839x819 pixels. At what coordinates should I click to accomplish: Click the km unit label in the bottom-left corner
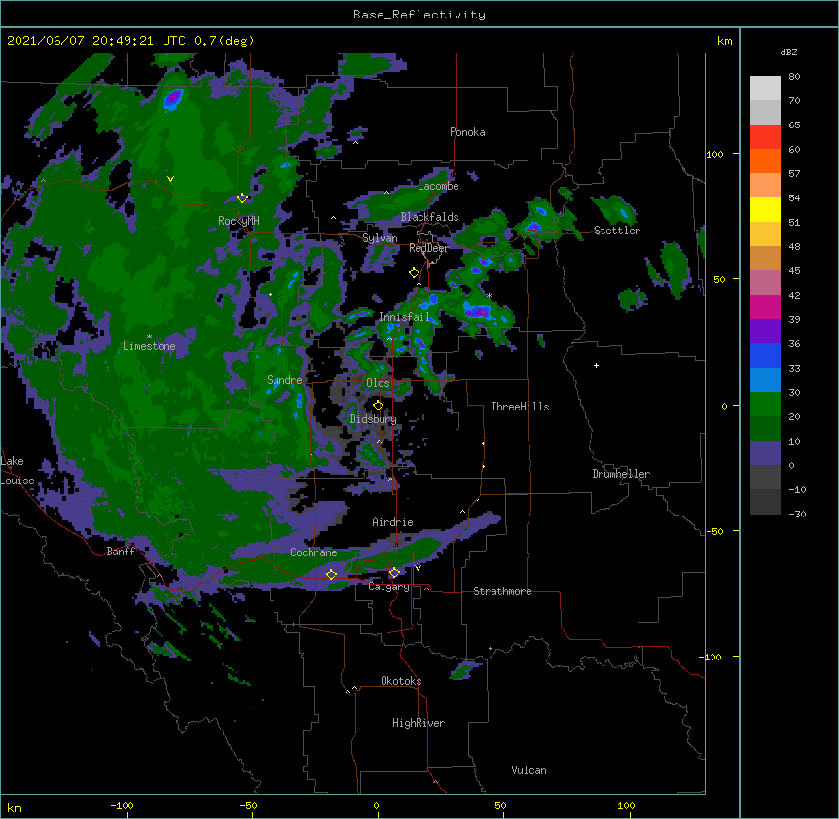15,807
